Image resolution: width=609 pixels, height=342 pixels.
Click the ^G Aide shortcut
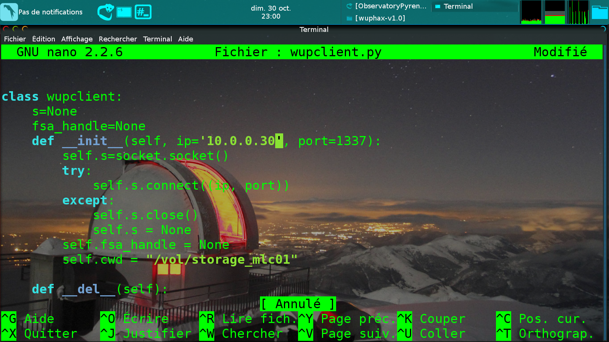pyautogui.click(x=28, y=319)
